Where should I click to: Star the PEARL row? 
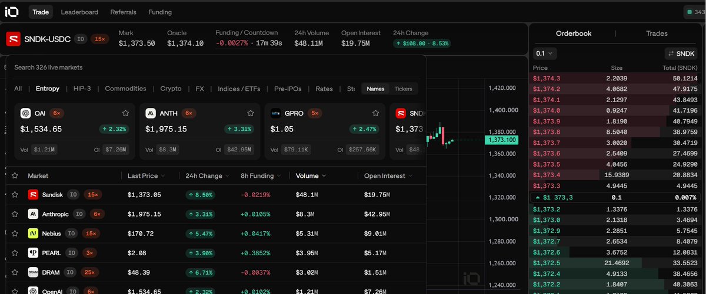point(15,253)
